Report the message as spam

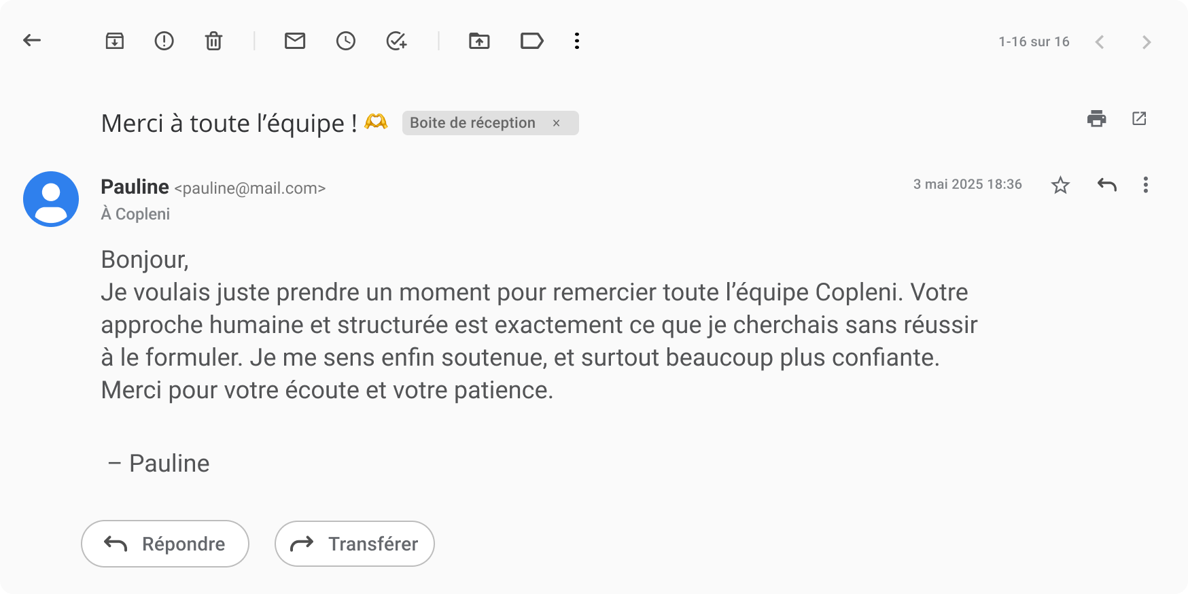164,41
